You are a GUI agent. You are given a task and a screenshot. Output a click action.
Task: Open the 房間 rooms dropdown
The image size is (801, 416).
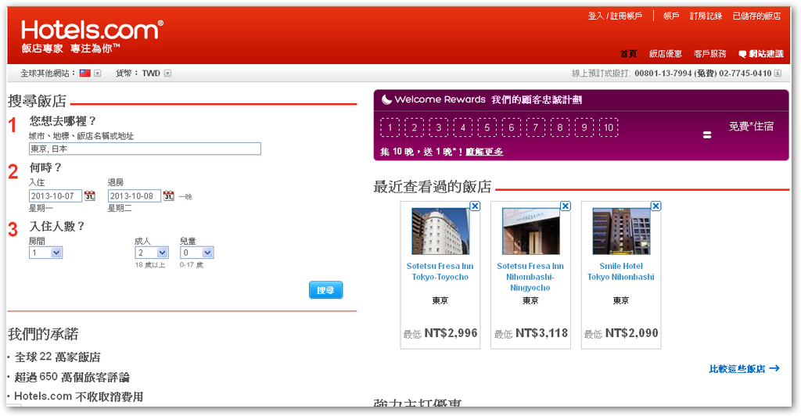pyautogui.click(x=46, y=253)
